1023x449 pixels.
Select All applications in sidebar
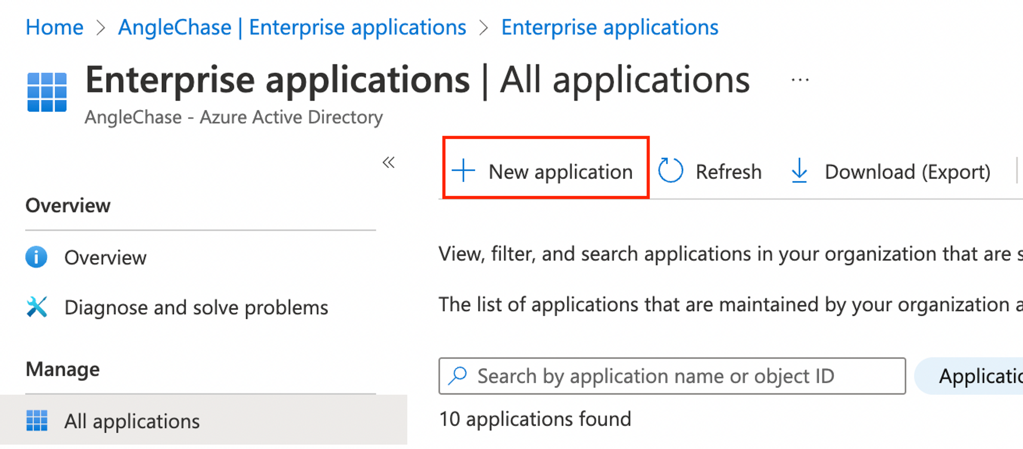[x=204, y=421]
